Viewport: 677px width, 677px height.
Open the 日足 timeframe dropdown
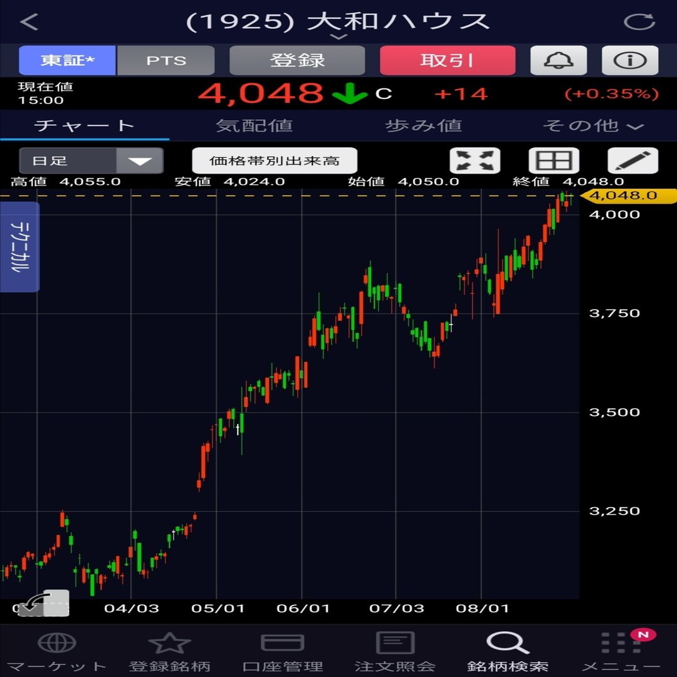(x=91, y=160)
